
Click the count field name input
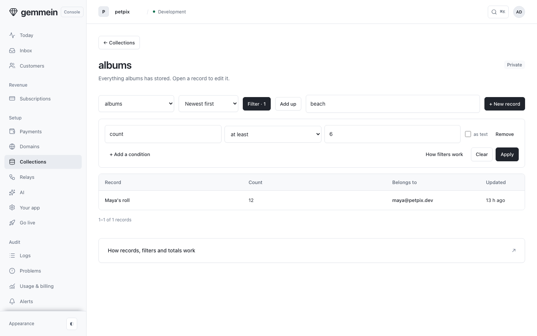point(163,134)
